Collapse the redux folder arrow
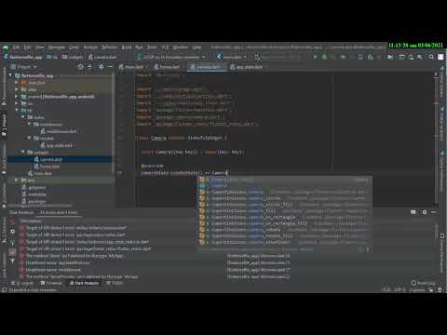Screen dimensions: 447x335 (x=23, y=117)
